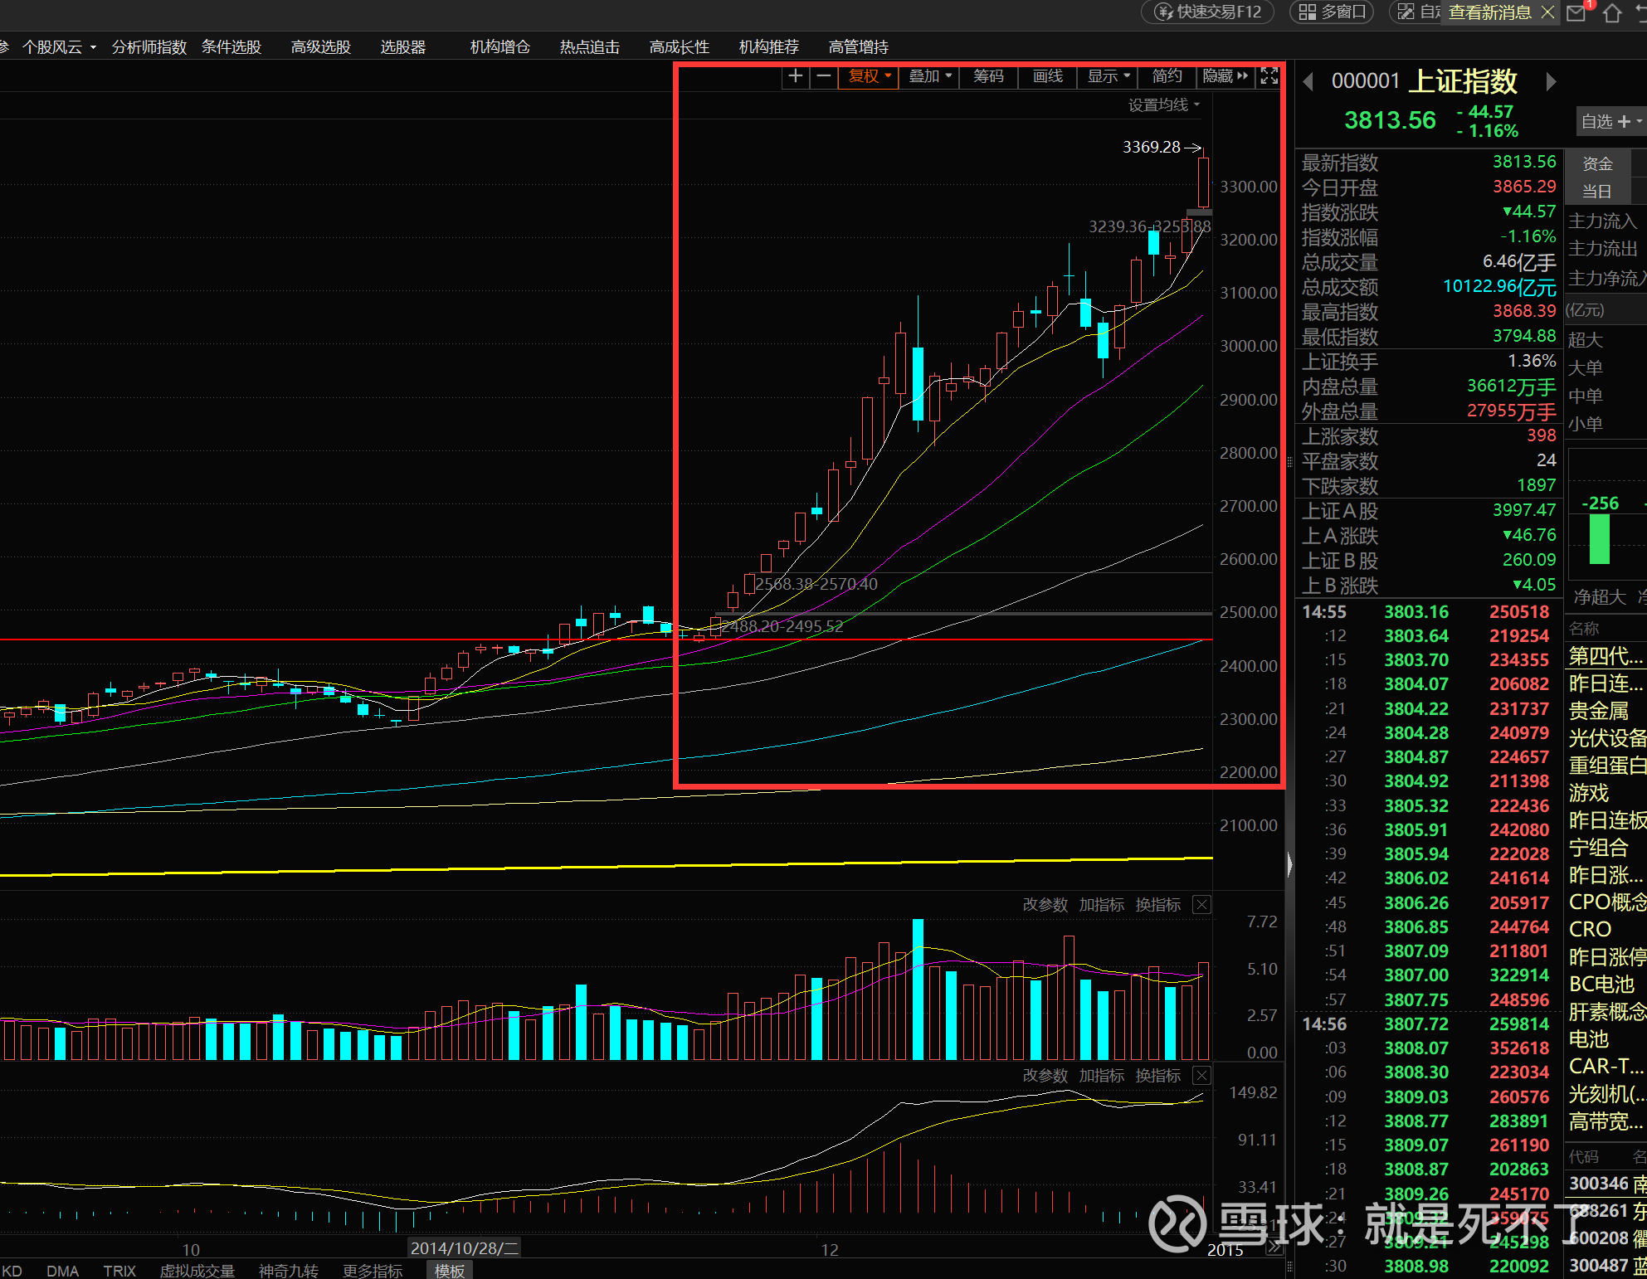
Task: Click the 快速交易F12 button
Action: pos(1209,12)
